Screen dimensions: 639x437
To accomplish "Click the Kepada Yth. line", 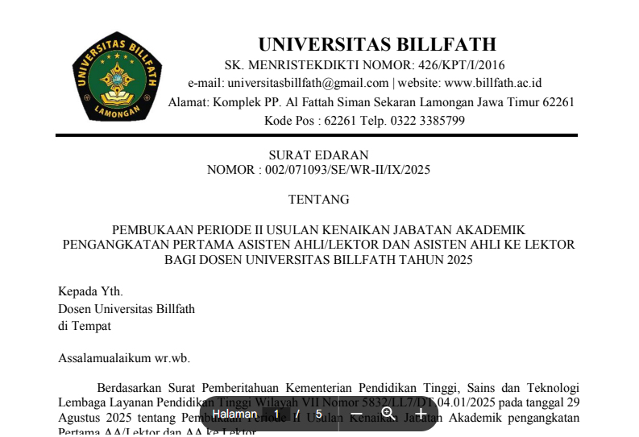I will click(90, 291).
